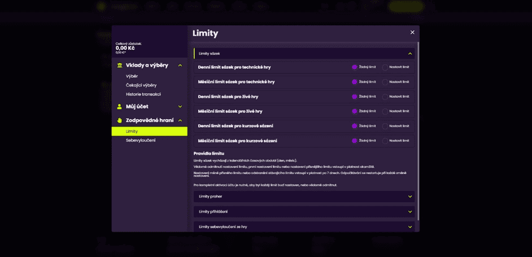Click the Měsíční limit sázek pro kurzové sázení label
The width and height of the screenshot is (532, 257).
coord(238,141)
